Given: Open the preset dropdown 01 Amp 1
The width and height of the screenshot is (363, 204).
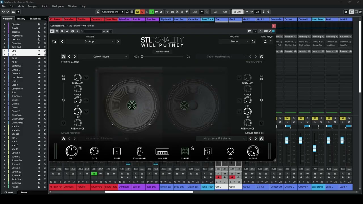Looking at the screenshot, I should click(90, 41).
